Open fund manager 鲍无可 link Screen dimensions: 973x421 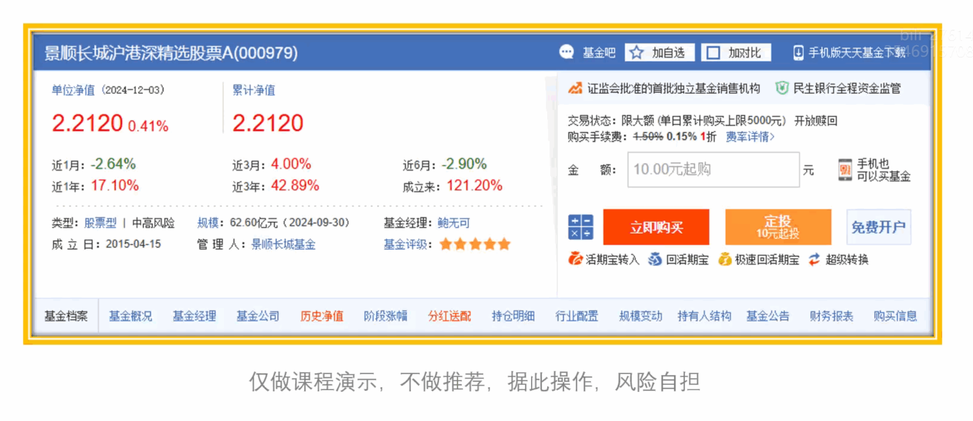pyautogui.click(x=454, y=223)
